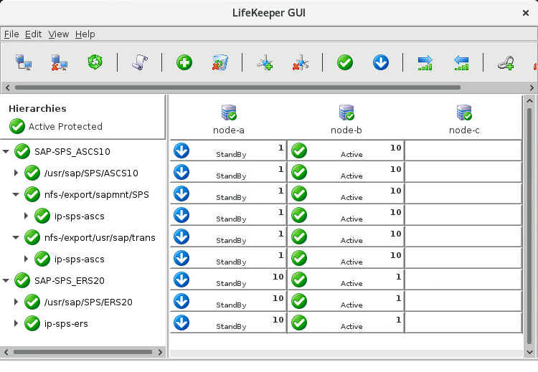This screenshot has width=538, height=372.
Task: Click the vertical scrollbar down arrow
Action: (x=529, y=352)
